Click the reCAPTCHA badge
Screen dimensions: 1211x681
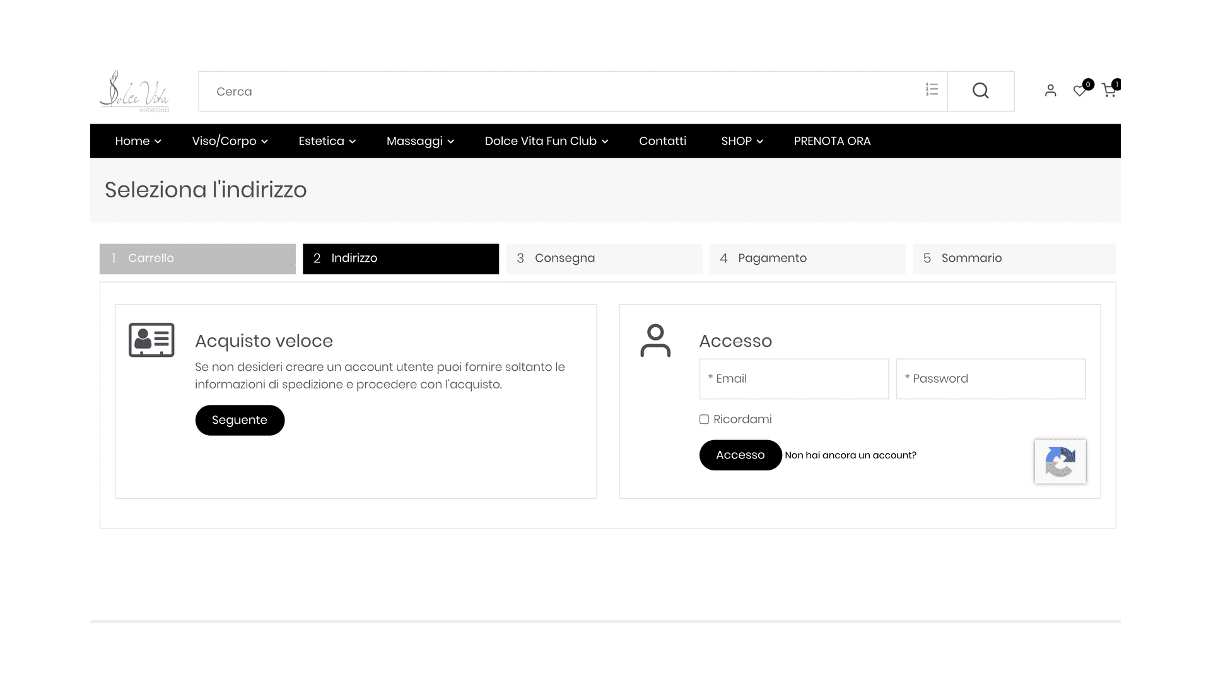click(x=1060, y=462)
